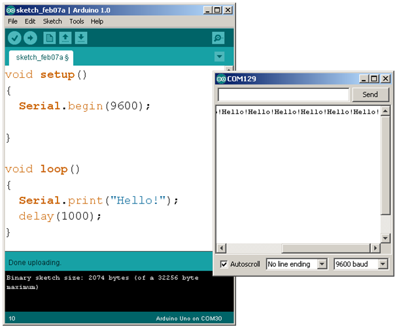Open the Help menu
This screenshot has height=327, width=397.
coord(97,22)
